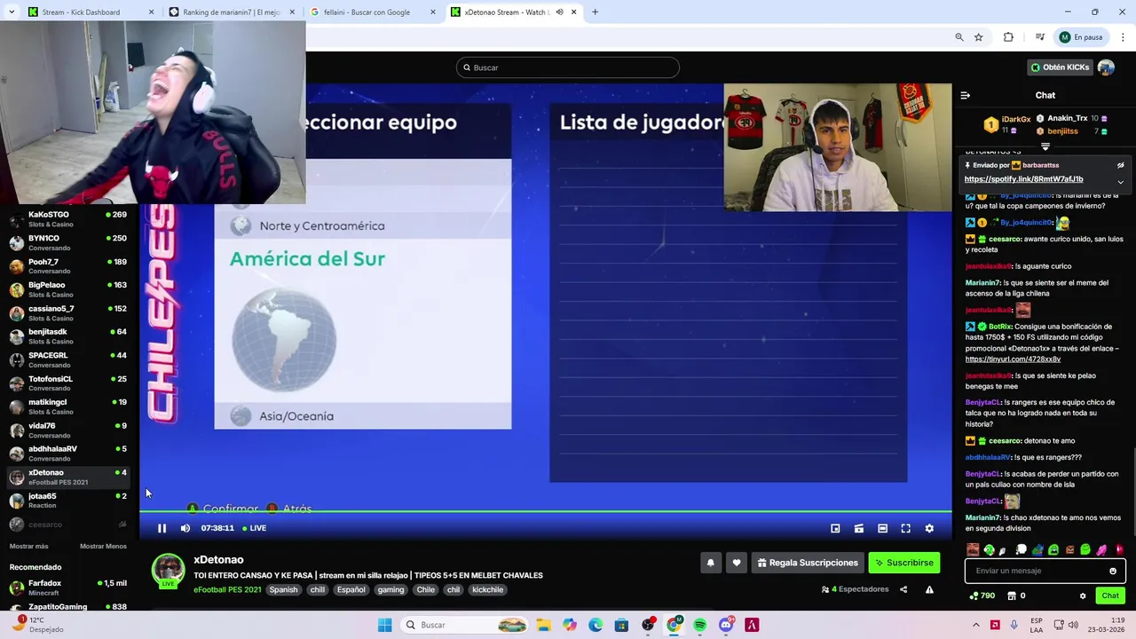Click the 'kickchile' stream tag
This screenshot has height=639, width=1136.
click(x=487, y=589)
